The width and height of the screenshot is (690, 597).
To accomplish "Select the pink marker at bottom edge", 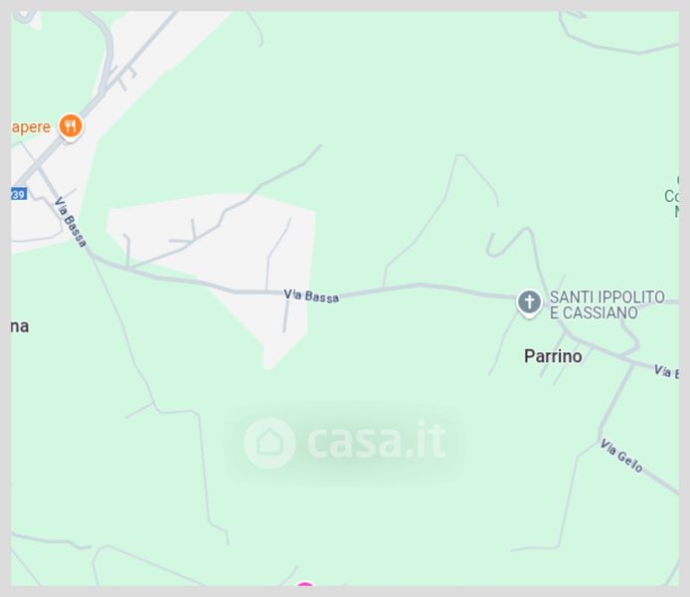I will 305,584.
